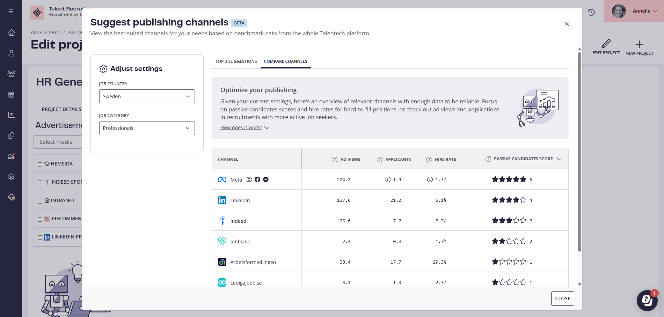This screenshot has width=664, height=317.
Task: Open the Job Country dropdown
Action: click(x=147, y=96)
